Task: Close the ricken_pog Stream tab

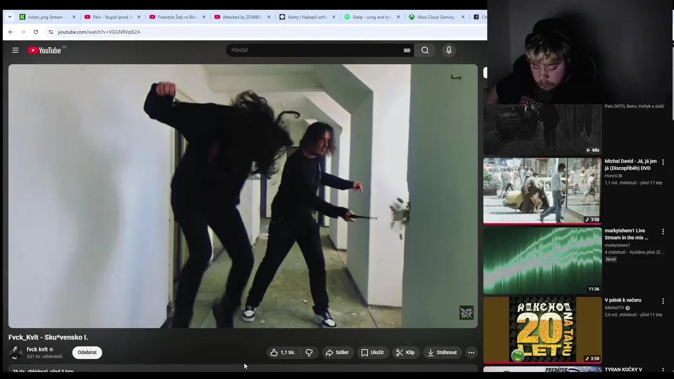Action: click(74, 17)
